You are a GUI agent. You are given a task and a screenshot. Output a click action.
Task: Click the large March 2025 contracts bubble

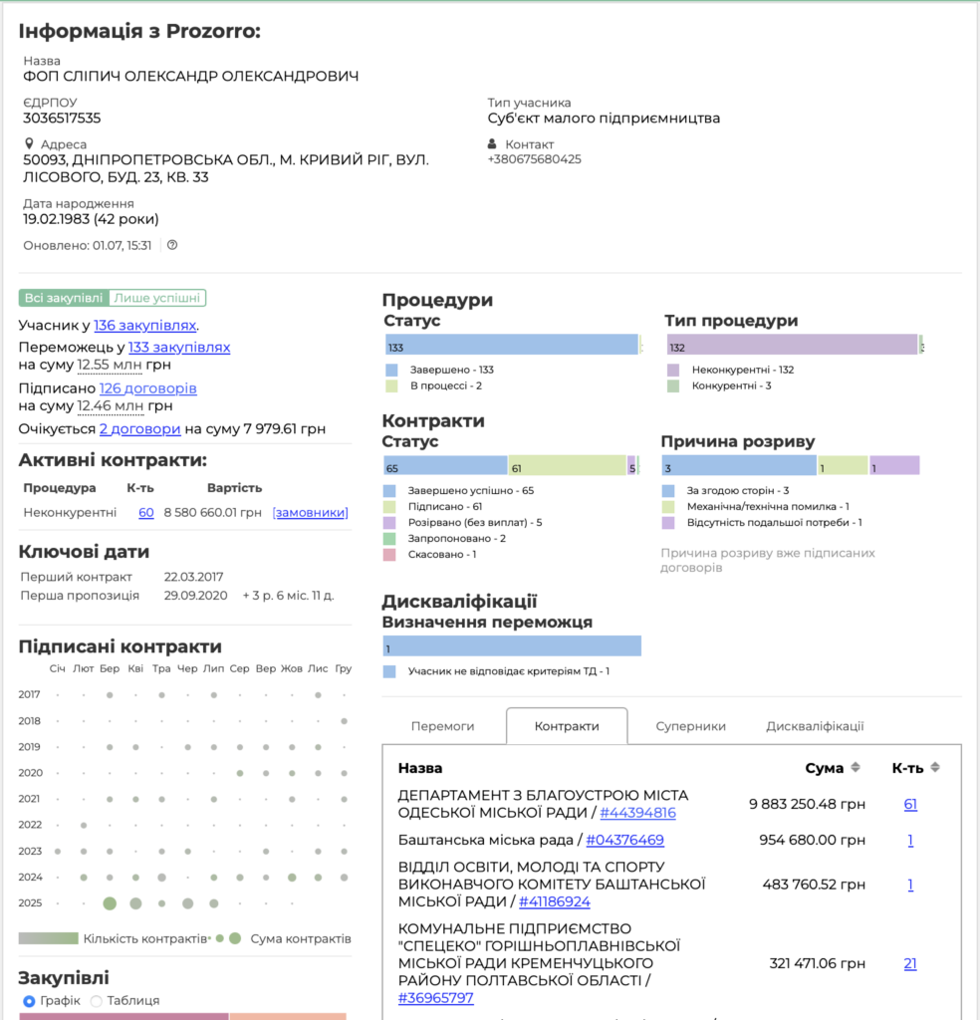coord(110,903)
